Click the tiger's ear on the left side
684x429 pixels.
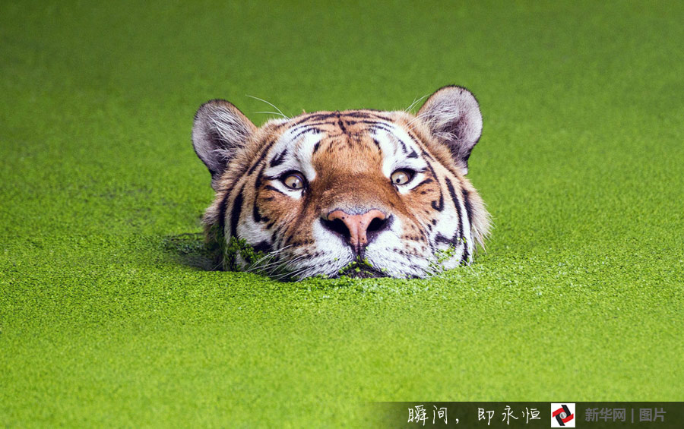(219, 134)
